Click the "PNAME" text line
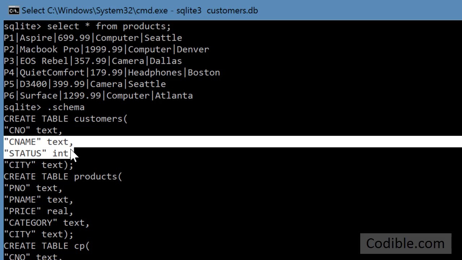Screen dimensions: 462x260 coord(39,200)
